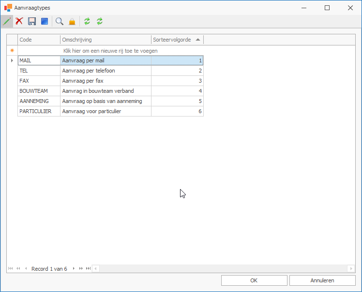Go to next record
362x292 pixels.
(74, 268)
